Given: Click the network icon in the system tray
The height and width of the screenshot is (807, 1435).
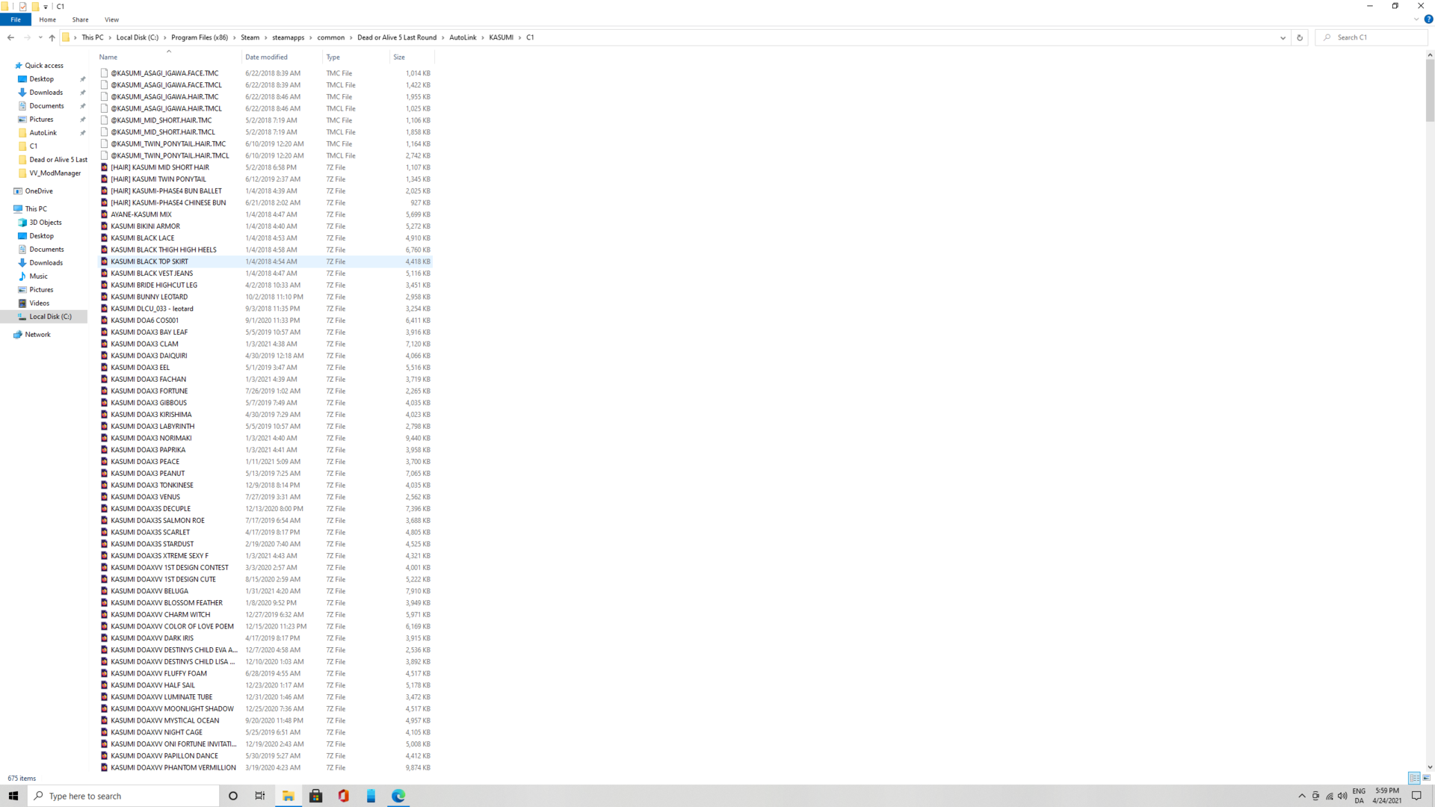Looking at the screenshot, I should pos(1330,797).
